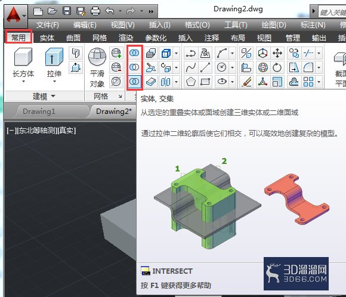This screenshot has width=346, height=297.
Task: Switch to the 渲染 ribbon tab
Action: (126, 38)
